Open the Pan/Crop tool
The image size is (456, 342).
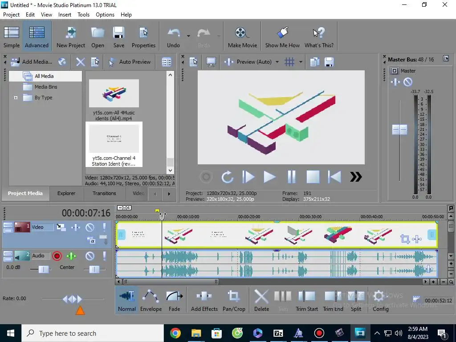[234, 301]
